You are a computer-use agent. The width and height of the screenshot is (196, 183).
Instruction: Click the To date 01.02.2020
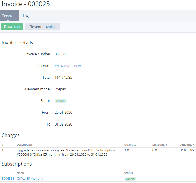point(63,124)
